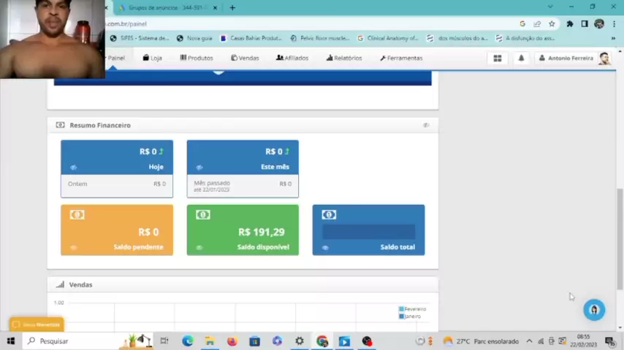Click the money icon on Saldo pendente card
The width and height of the screenshot is (624, 350).
[77, 214]
